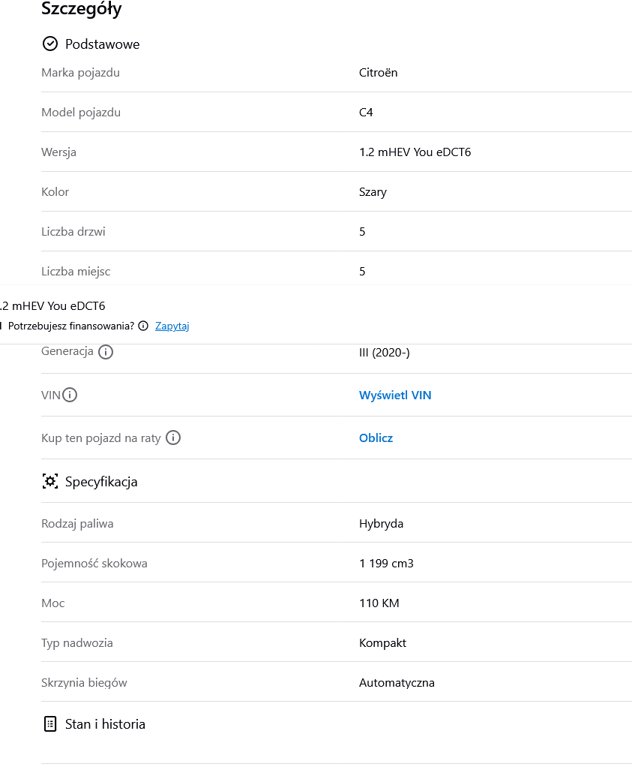Expand the Stan i historia section title
Viewport: 632px width, 776px height.
tap(105, 724)
